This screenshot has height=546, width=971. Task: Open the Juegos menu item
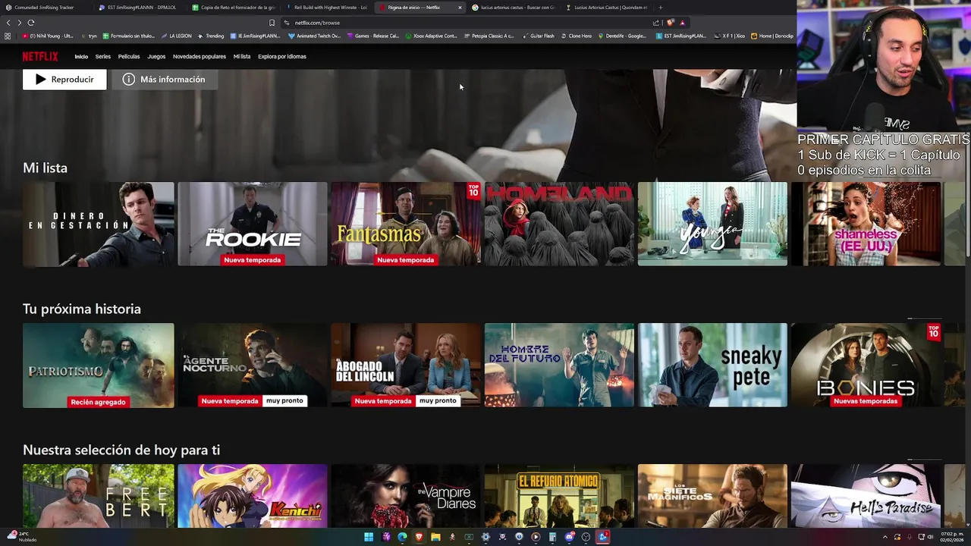pos(156,56)
